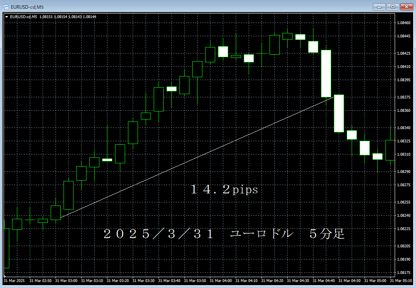The height and width of the screenshot is (288, 416).
Task: Click the price label 1.08410
Action: pos(404,66)
